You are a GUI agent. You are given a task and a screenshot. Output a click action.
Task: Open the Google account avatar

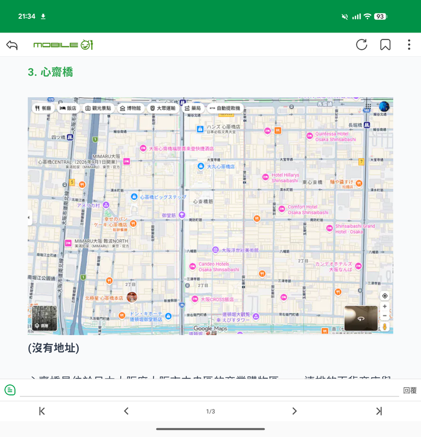tap(384, 106)
